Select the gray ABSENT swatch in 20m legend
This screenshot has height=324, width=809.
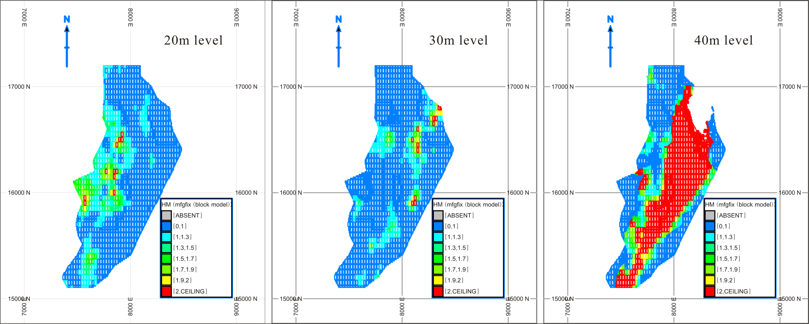point(166,216)
